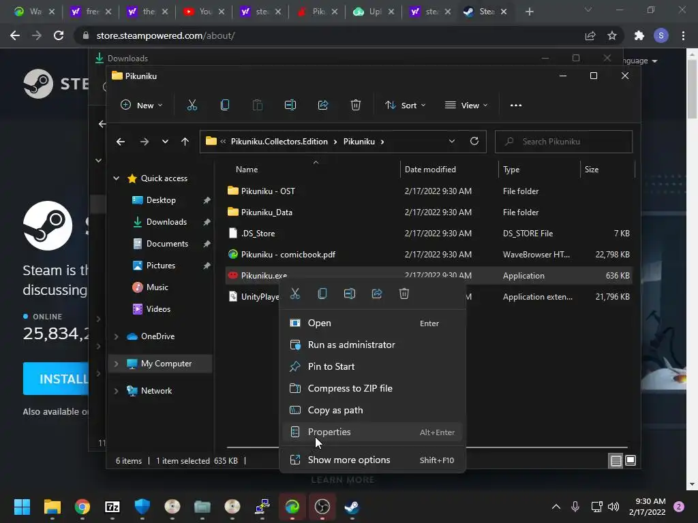The width and height of the screenshot is (698, 523).
Task: Switch to large thumbnails view icon
Action: [x=631, y=461]
